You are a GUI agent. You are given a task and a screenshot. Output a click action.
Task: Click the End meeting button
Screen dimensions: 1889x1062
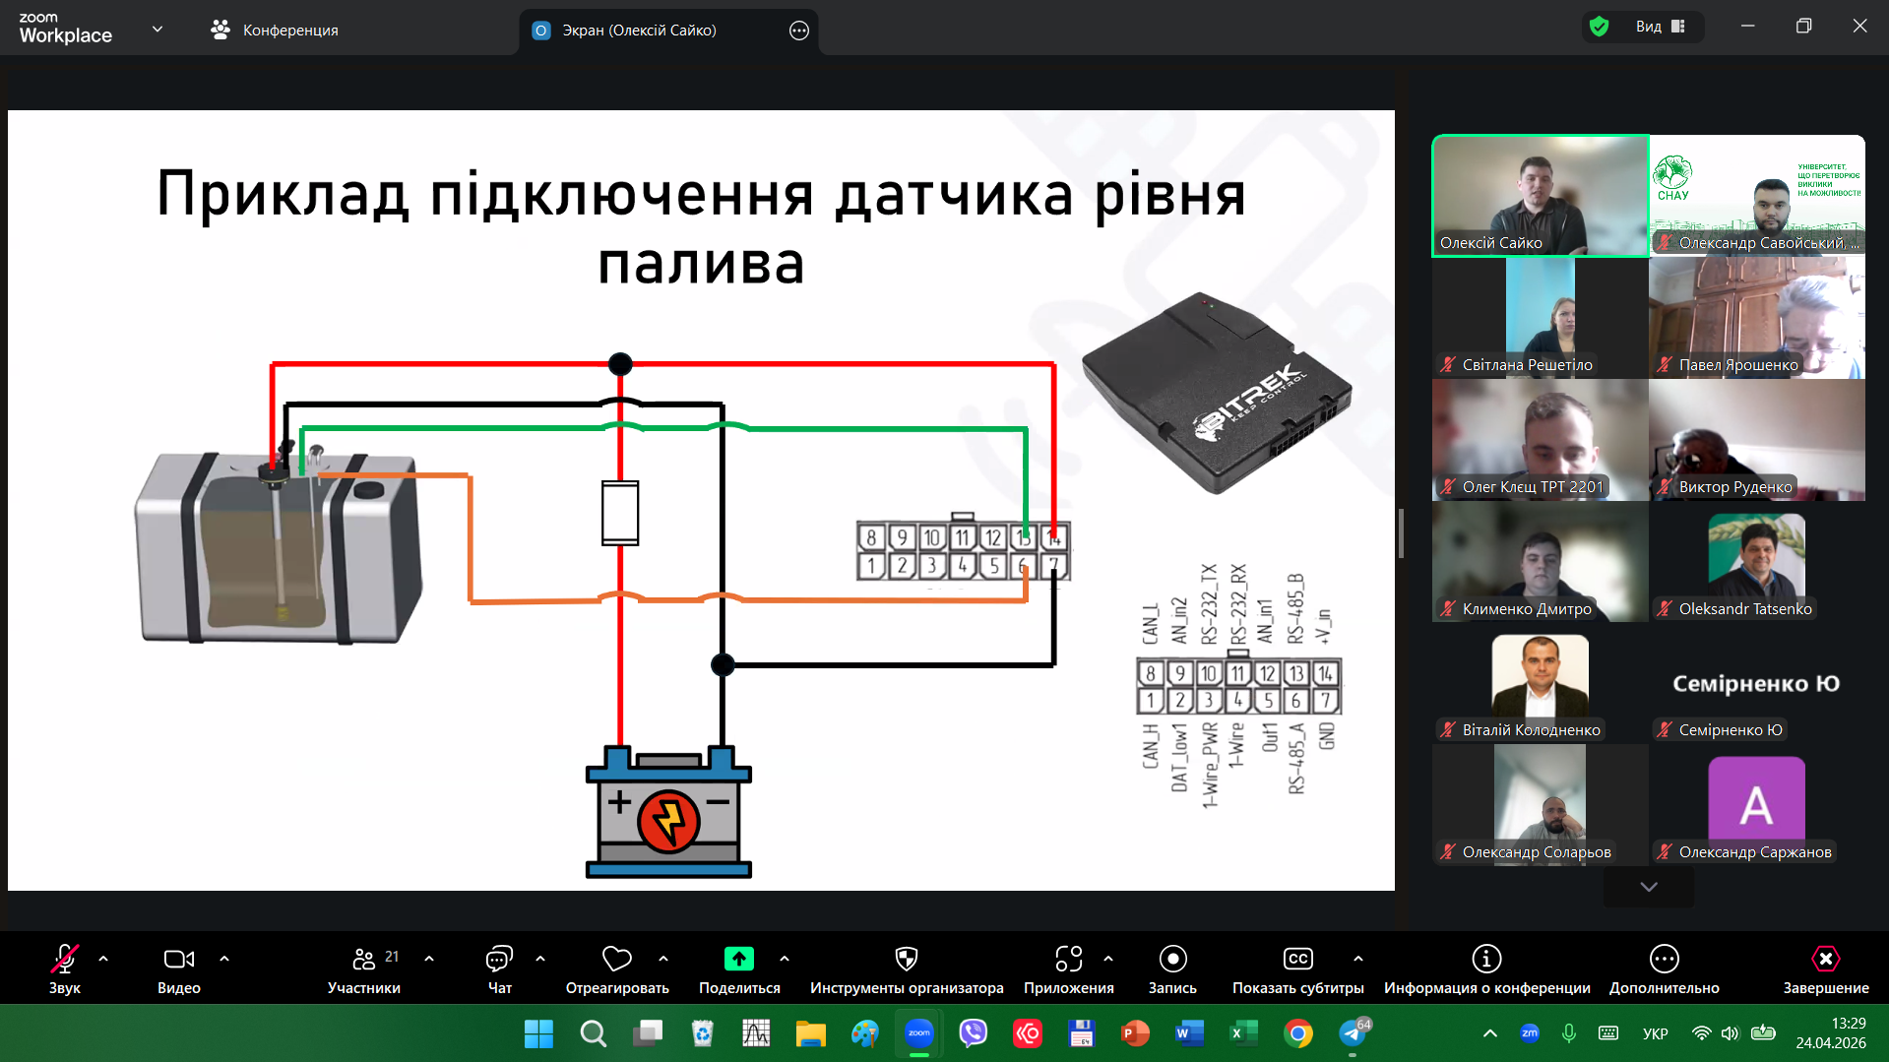1825,960
